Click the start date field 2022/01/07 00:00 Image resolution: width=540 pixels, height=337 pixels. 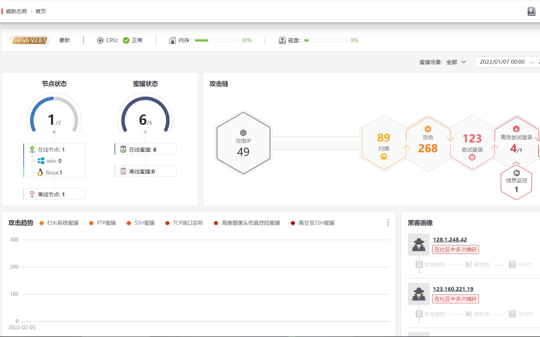pos(502,62)
